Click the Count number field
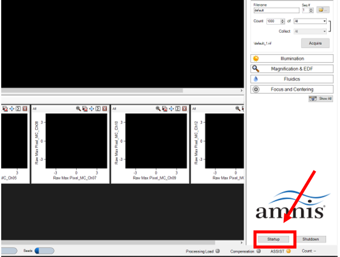The height and width of the screenshot is (257, 340). coord(273,21)
